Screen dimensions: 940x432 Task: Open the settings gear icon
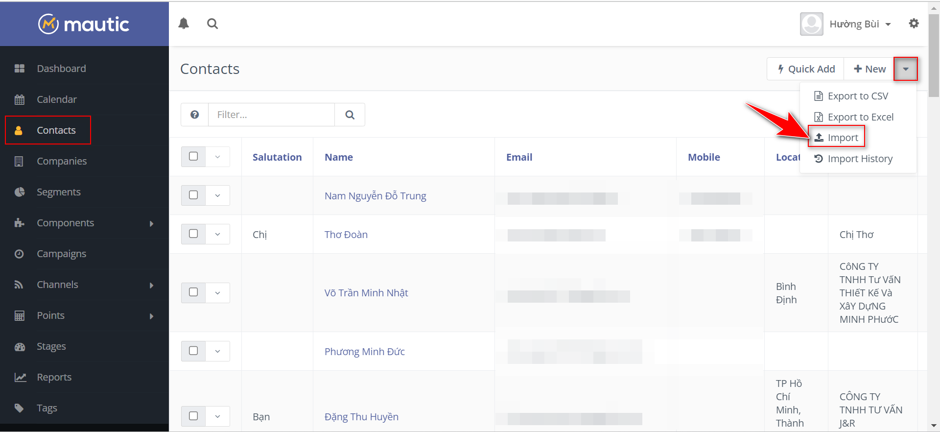coord(914,24)
